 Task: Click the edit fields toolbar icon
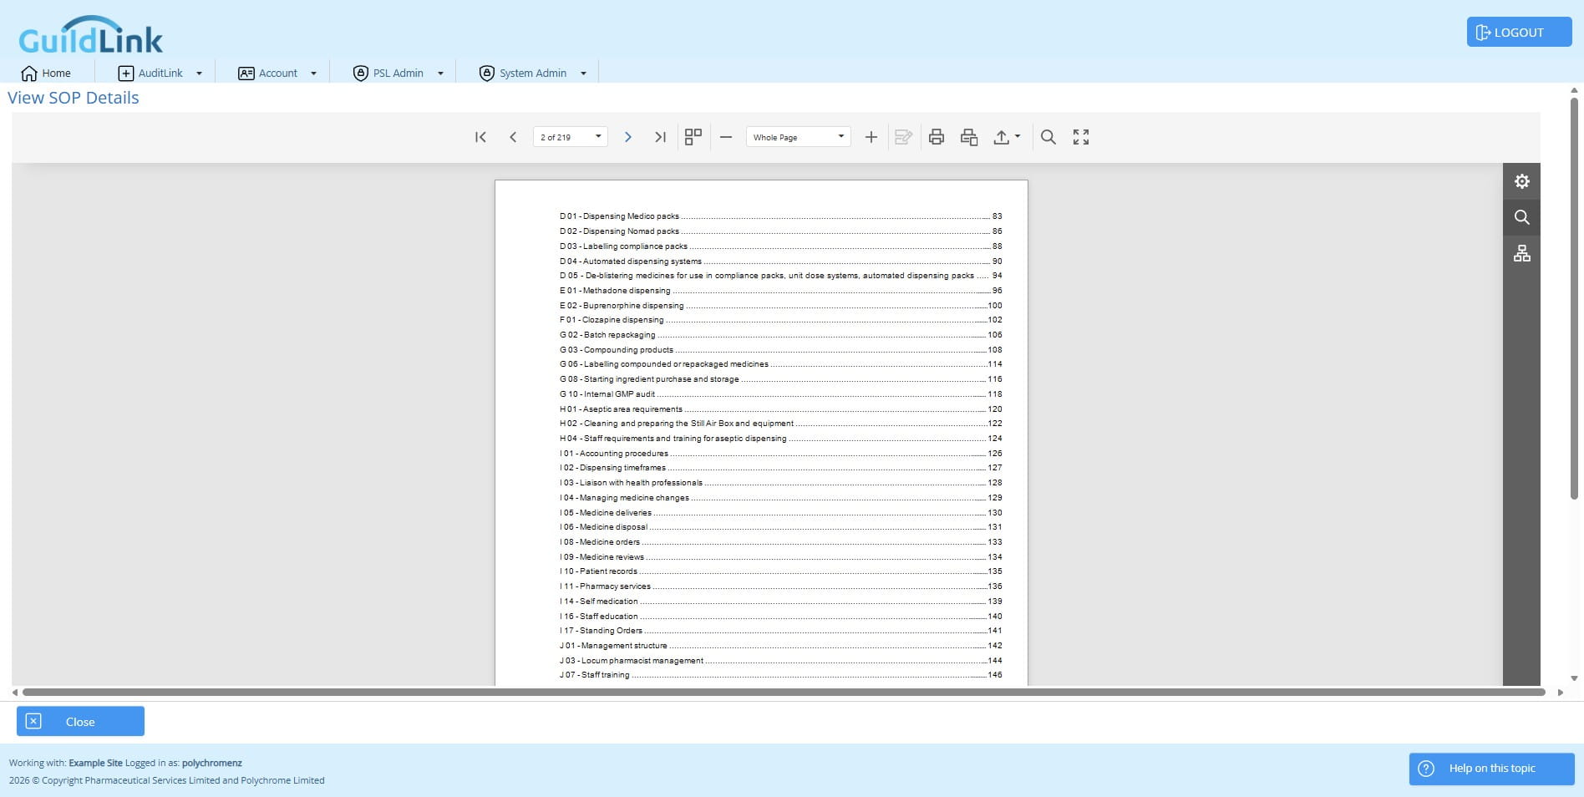tap(903, 137)
